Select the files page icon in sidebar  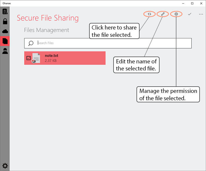tap(5, 41)
